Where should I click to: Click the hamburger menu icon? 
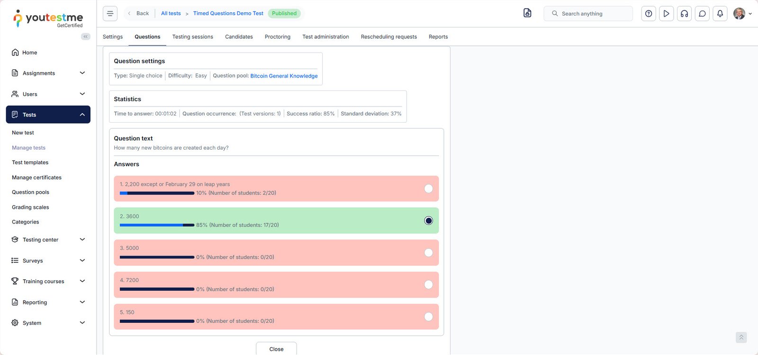(x=110, y=14)
